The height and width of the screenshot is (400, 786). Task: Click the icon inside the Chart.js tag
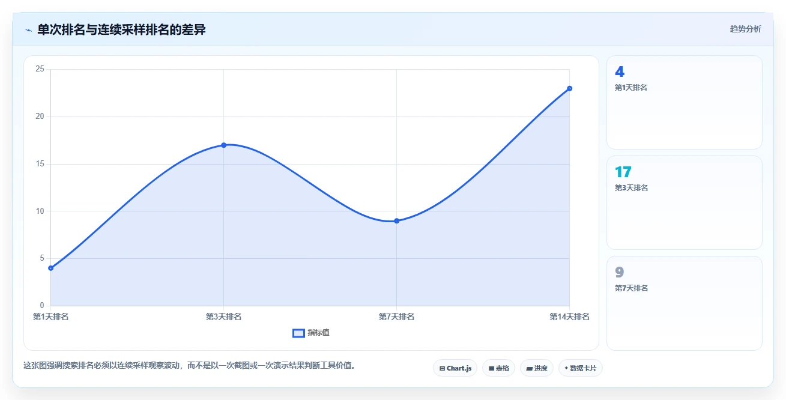click(x=442, y=368)
